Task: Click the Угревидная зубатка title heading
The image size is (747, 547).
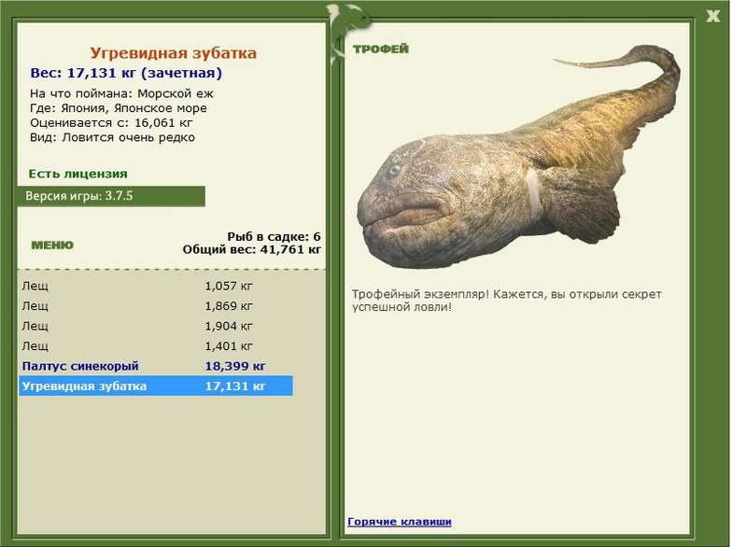Action: [174, 53]
